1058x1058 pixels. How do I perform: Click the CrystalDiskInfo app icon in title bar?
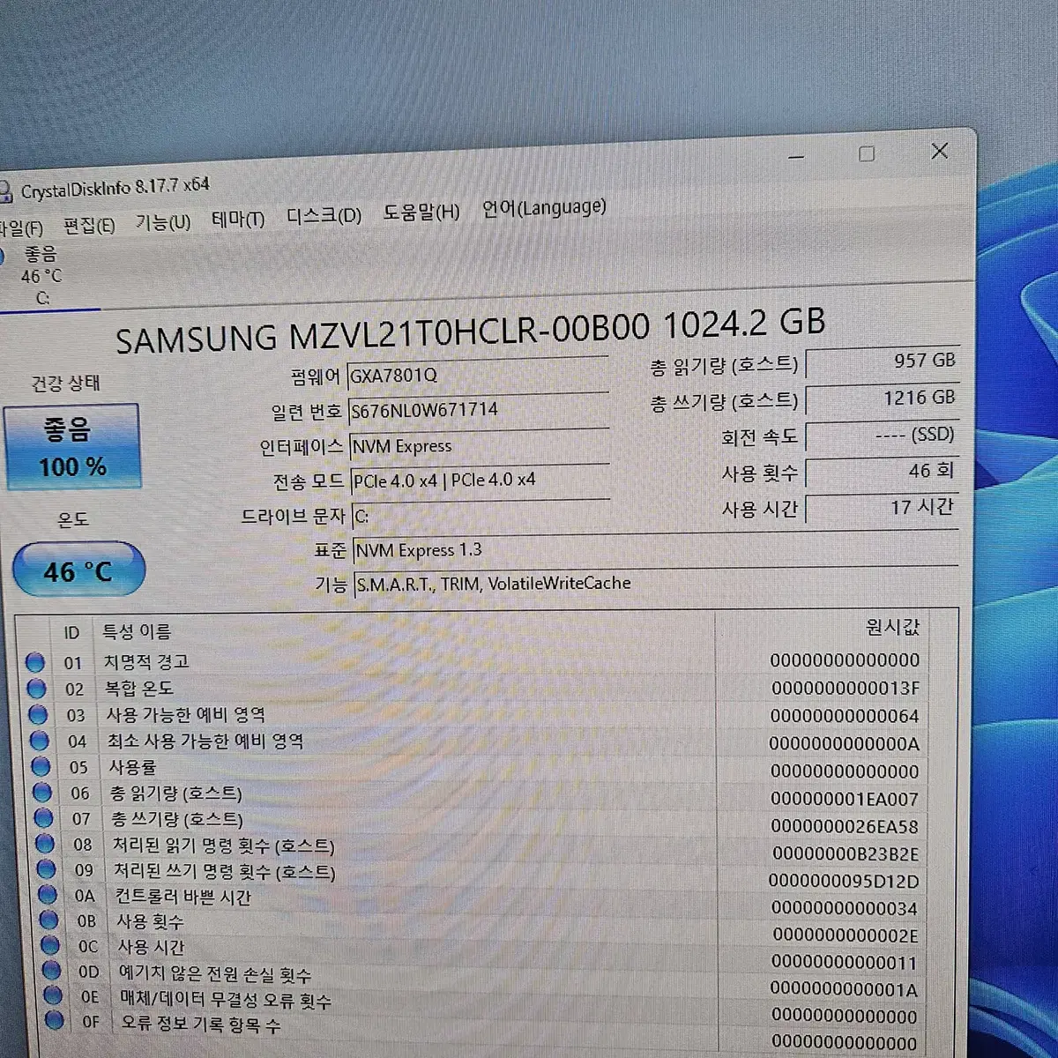(4, 191)
